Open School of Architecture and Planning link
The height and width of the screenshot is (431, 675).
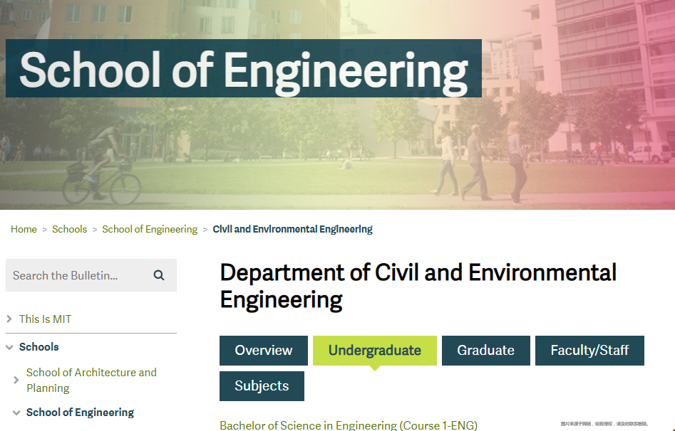coord(91,380)
